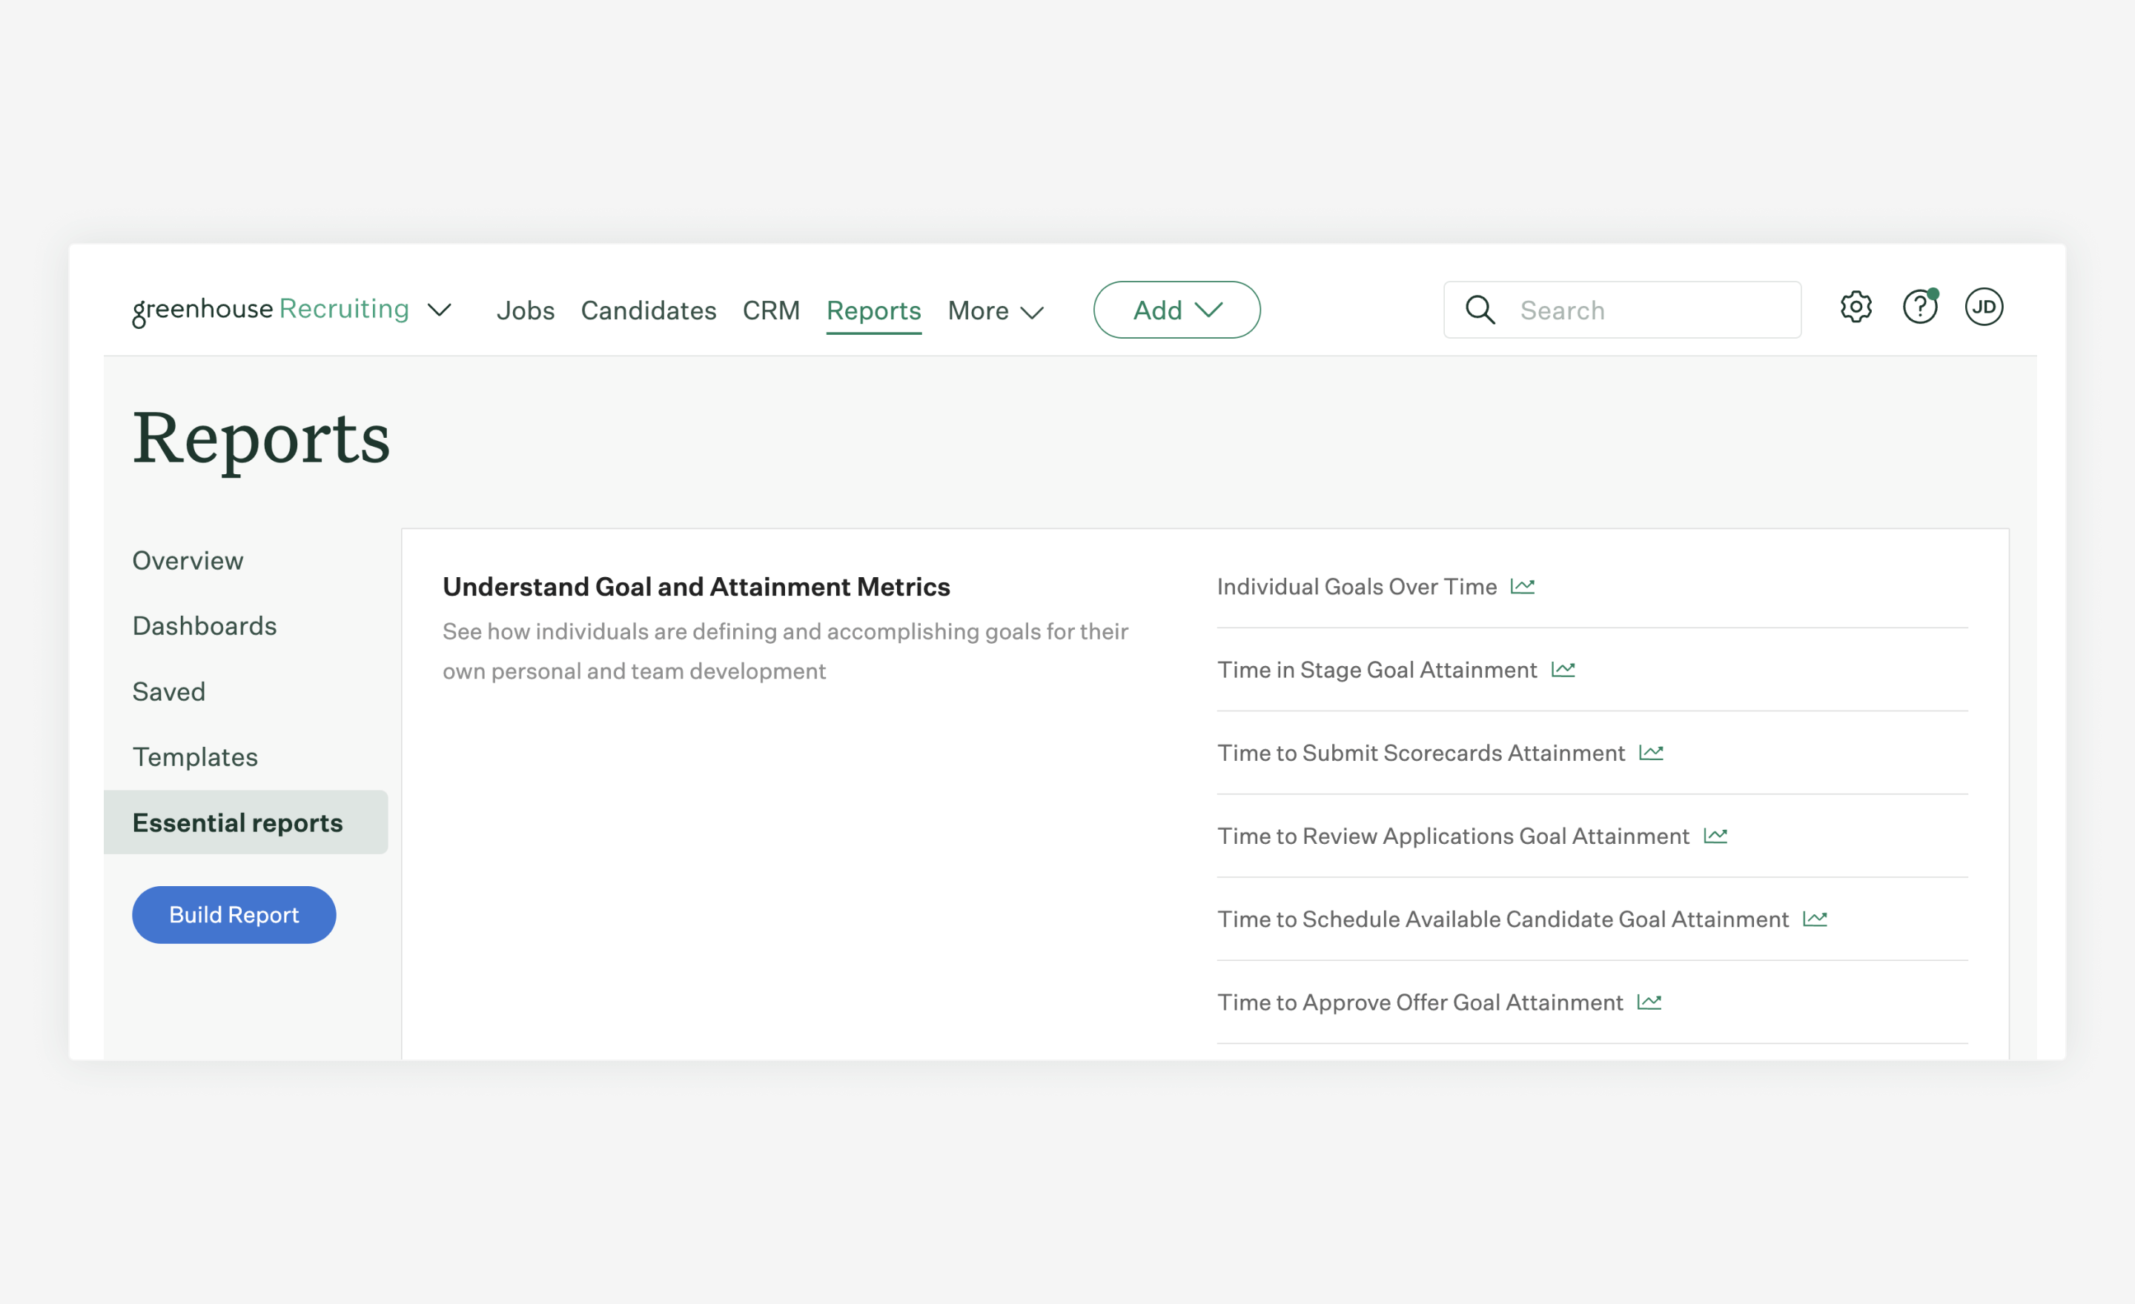Go to the Dashboards section
This screenshot has width=2135, height=1304.
coord(205,625)
